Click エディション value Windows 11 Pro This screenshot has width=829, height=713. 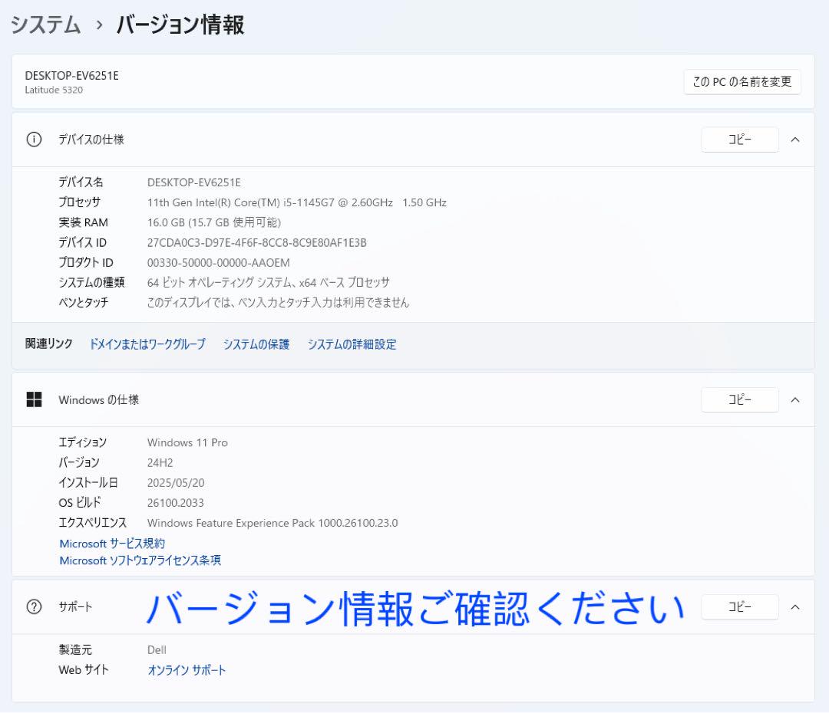pyautogui.click(x=187, y=442)
